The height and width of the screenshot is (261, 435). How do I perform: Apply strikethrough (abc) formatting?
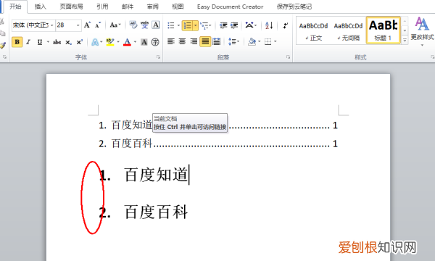(x=57, y=42)
